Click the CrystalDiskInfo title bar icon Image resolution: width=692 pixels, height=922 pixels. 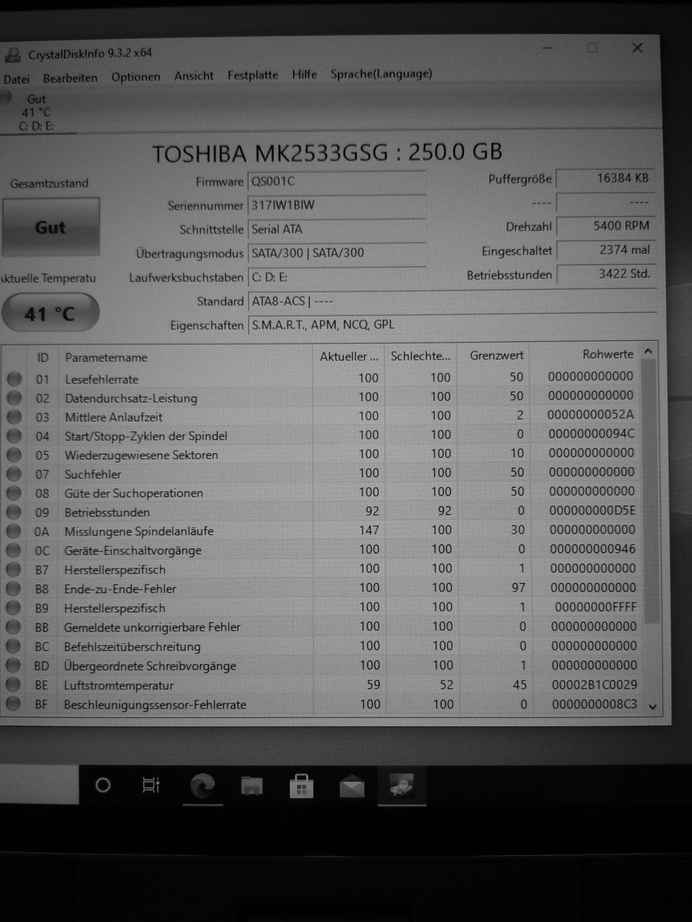click(x=13, y=55)
